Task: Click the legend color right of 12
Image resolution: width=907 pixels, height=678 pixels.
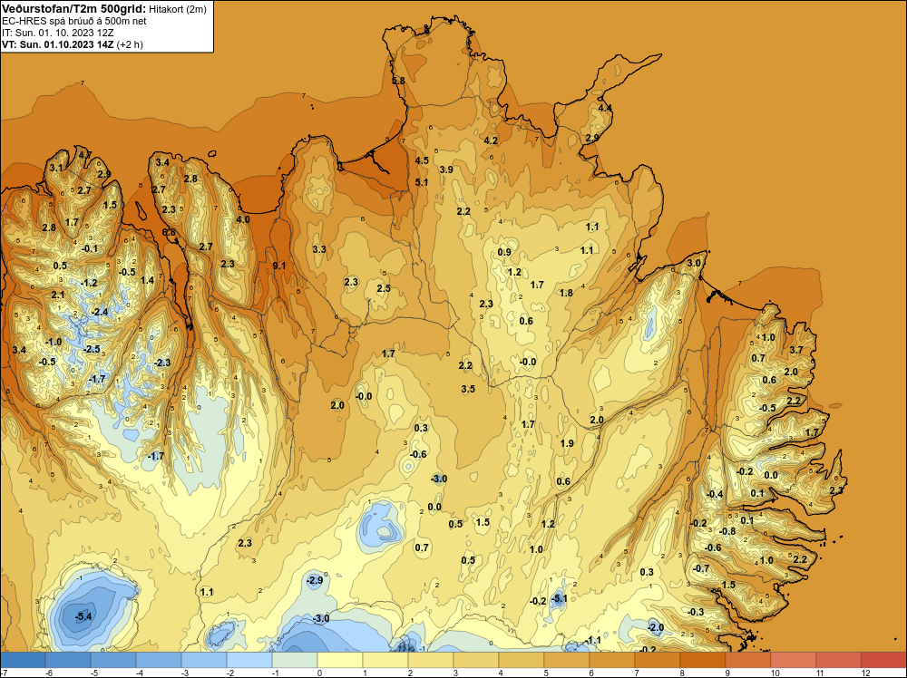Action: (x=883, y=660)
